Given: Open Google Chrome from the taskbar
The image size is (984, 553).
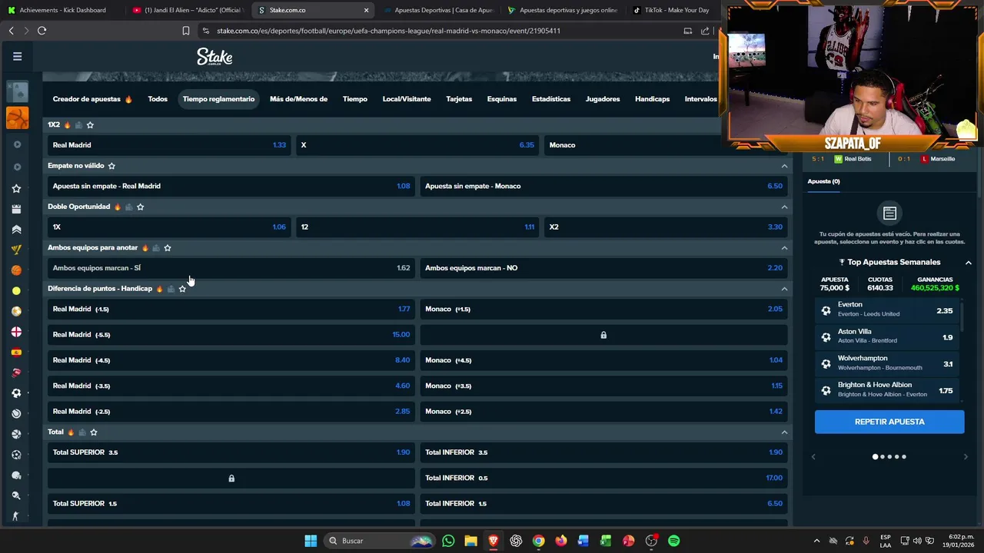Looking at the screenshot, I should pyautogui.click(x=538, y=541).
